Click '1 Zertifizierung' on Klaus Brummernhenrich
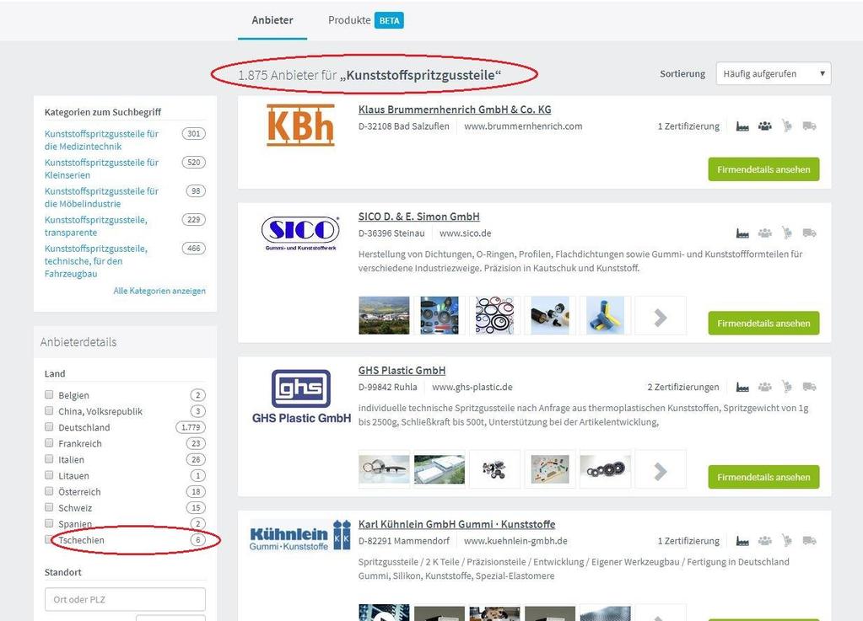 point(688,126)
